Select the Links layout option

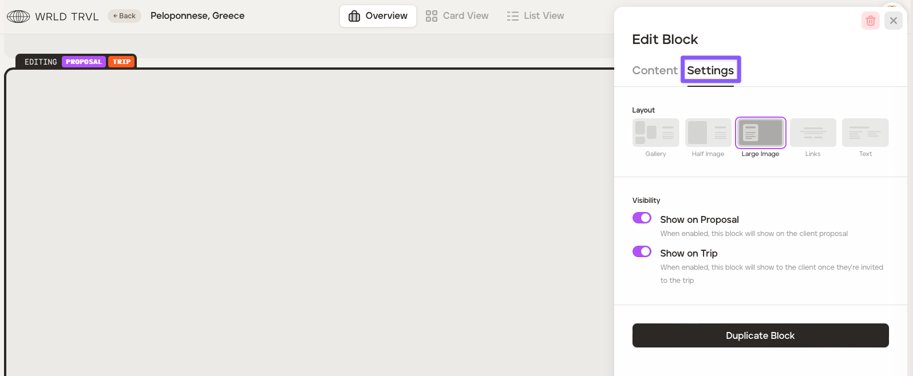813,133
